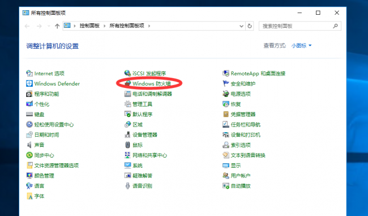Click the 恢复 recovery icon
This screenshot has height=216, width=368.
(x=226, y=104)
